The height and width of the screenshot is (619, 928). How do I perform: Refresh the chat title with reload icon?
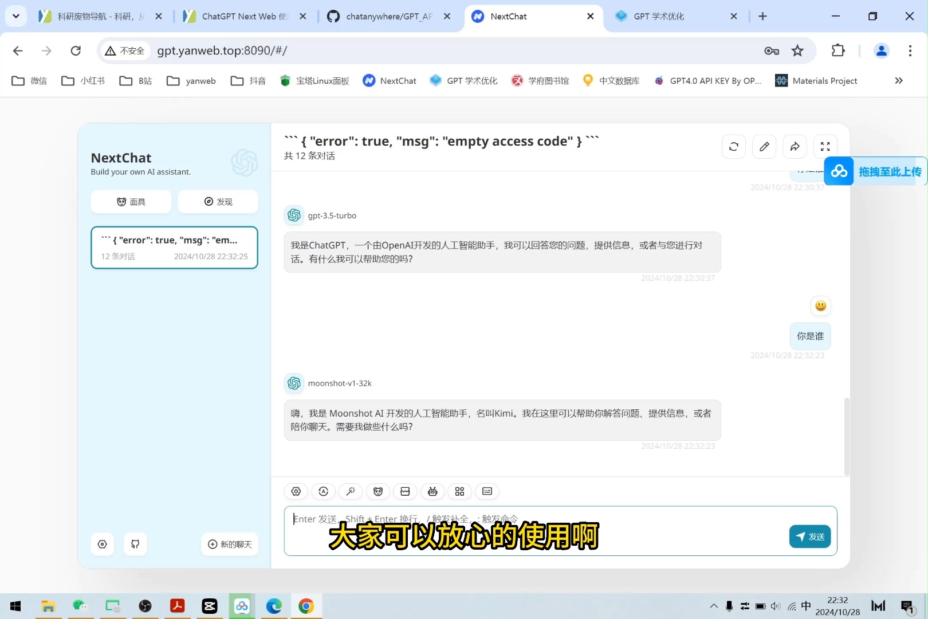(x=734, y=147)
